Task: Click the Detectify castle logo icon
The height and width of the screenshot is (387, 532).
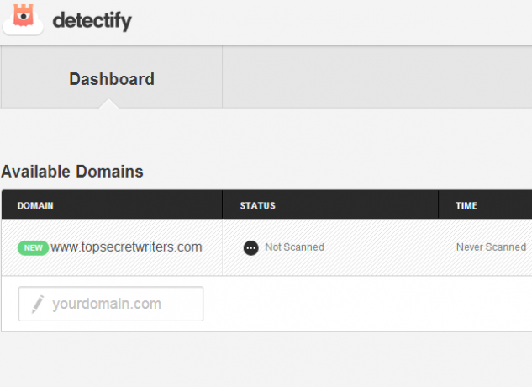Action: click(23, 15)
